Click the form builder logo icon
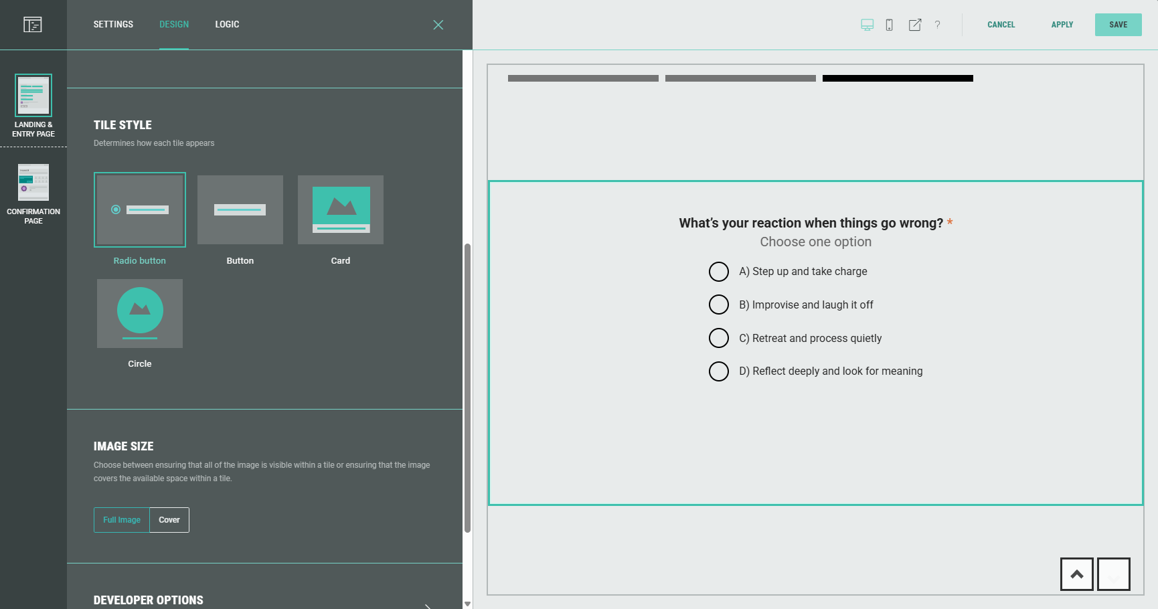This screenshot has height=609, width=1158. coord(32,25)
